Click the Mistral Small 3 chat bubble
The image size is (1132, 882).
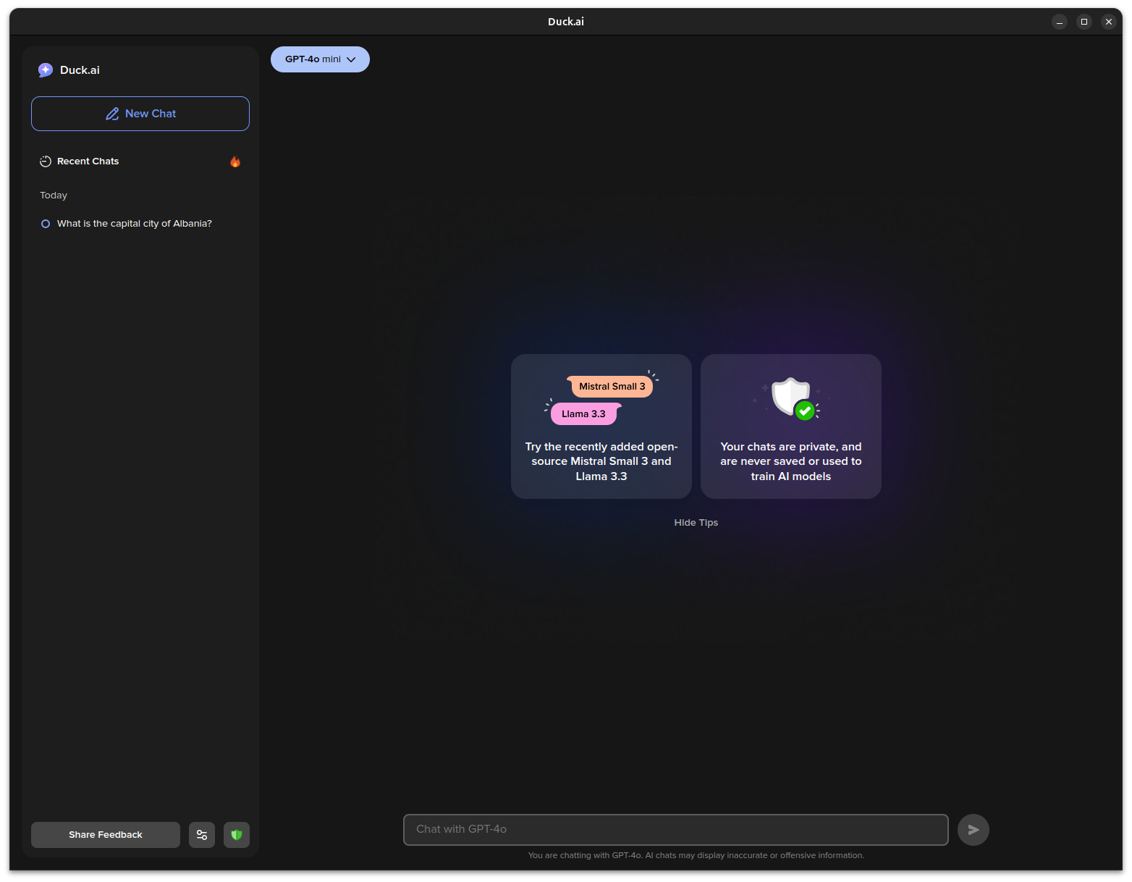click(x=612, y=386)
